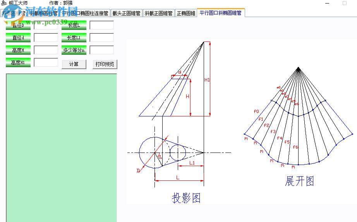Focus the 高度H1 input field

[x=46, y=62]
